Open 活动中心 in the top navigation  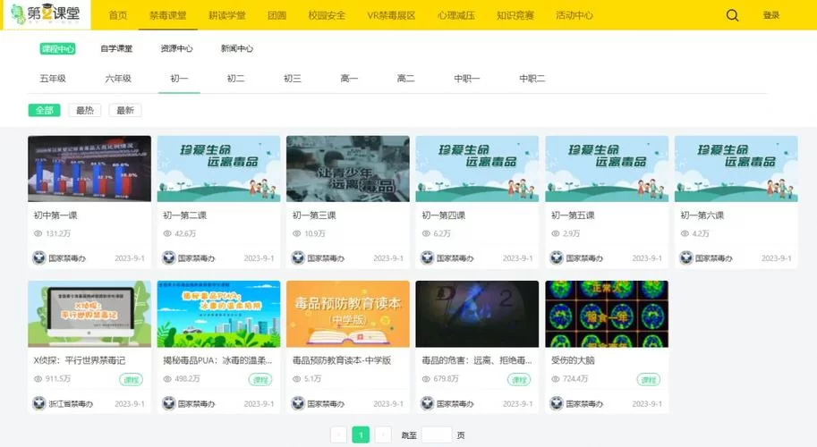(574, 15)
